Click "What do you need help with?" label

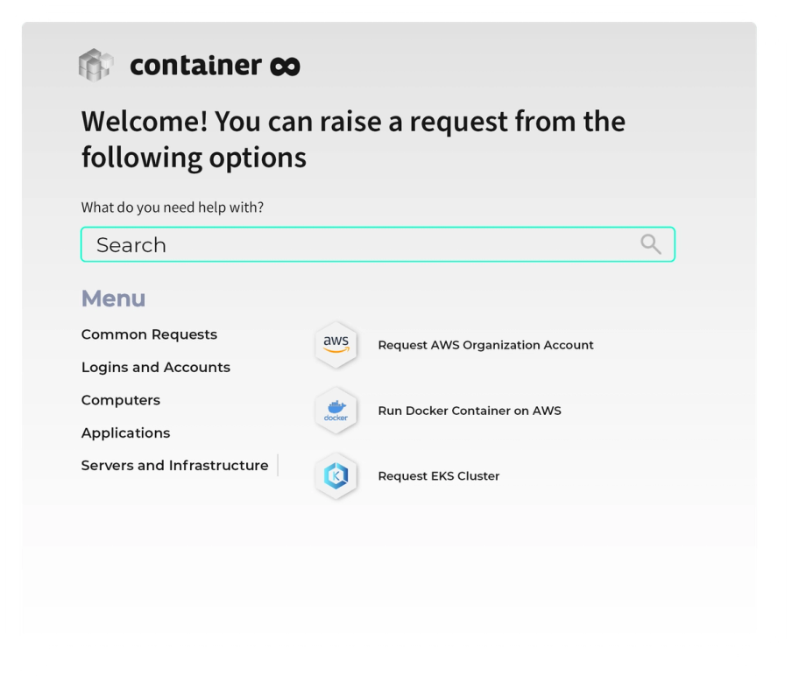(x=173, y=207)
